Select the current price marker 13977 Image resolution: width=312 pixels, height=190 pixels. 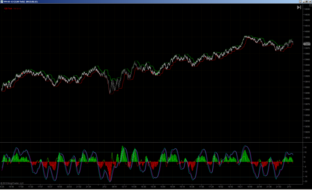[307, 44]
